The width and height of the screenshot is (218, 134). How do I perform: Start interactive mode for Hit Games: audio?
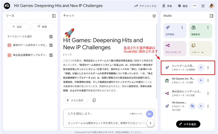tap(192, 106)
